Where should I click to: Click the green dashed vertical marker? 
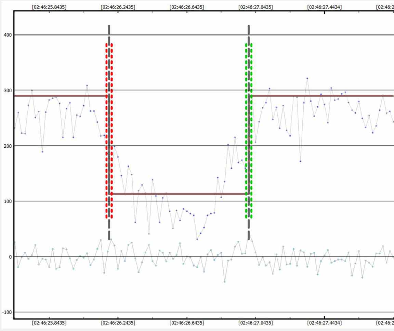249,130
